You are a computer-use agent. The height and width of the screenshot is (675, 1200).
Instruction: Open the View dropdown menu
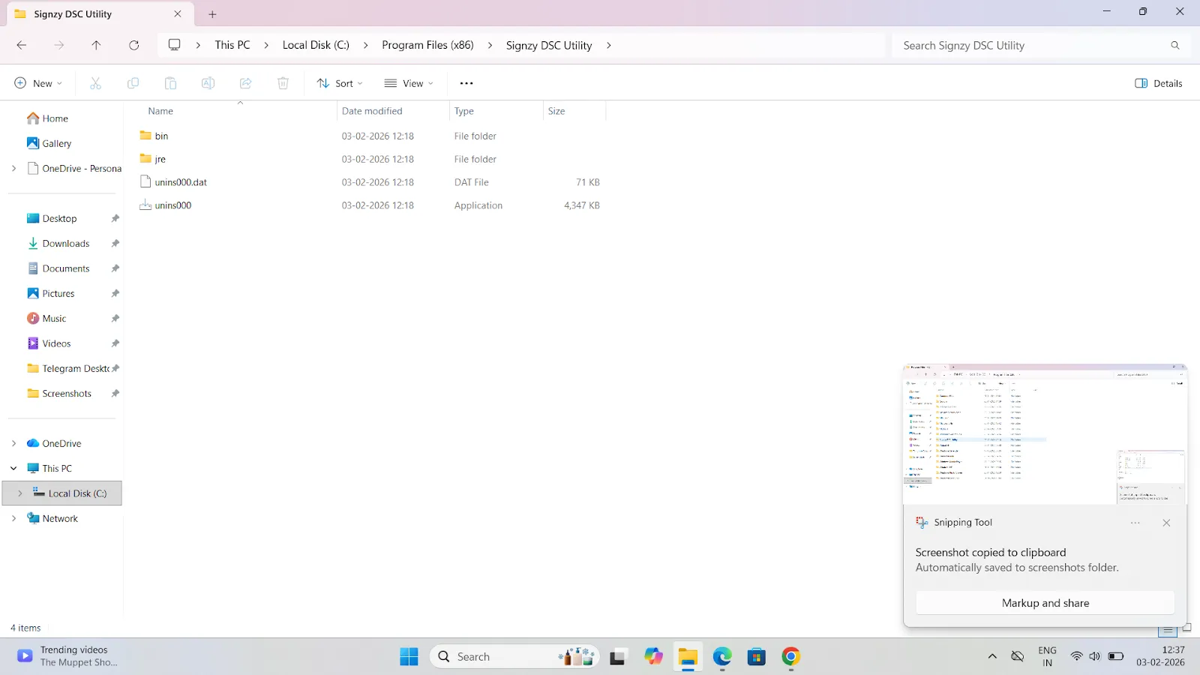tap(409, 83)
